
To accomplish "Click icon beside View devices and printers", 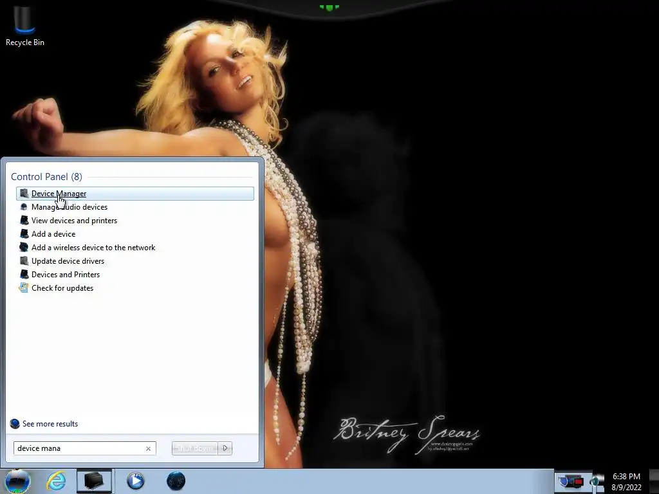I will click(24, 220).
